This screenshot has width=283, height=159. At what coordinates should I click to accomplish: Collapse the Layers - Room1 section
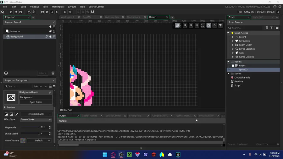53,22
